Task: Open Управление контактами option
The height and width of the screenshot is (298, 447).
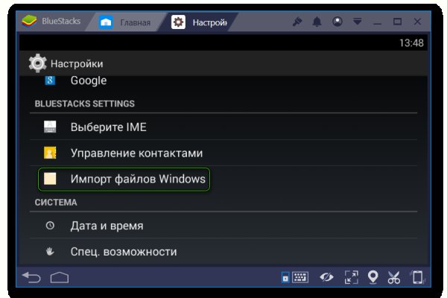Action: (x=136, y=153)
